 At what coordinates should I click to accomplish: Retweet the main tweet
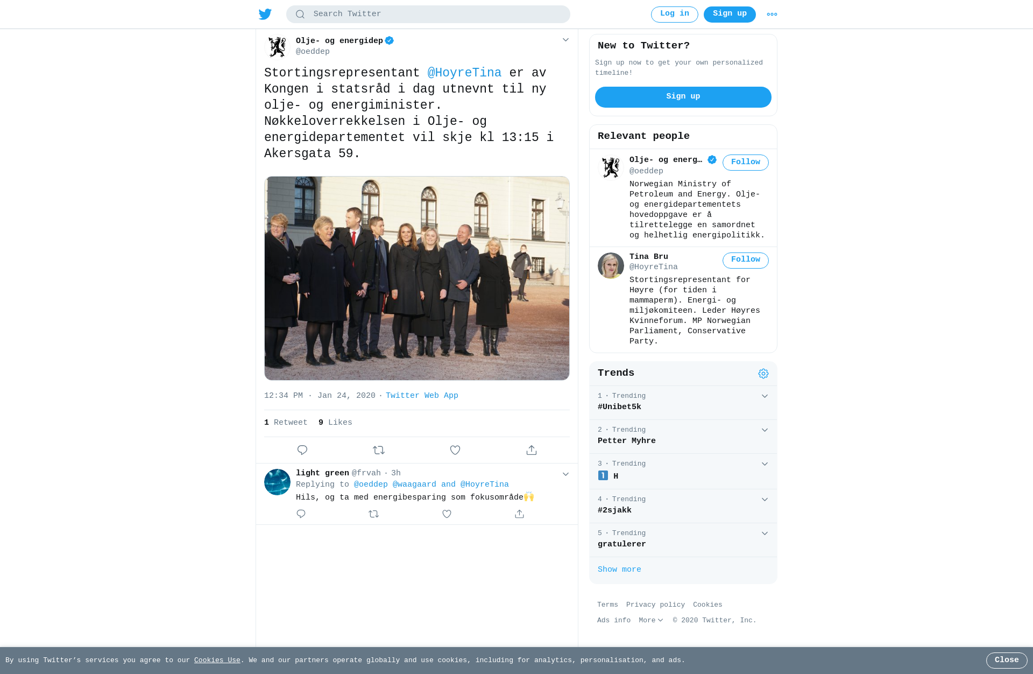379,450
